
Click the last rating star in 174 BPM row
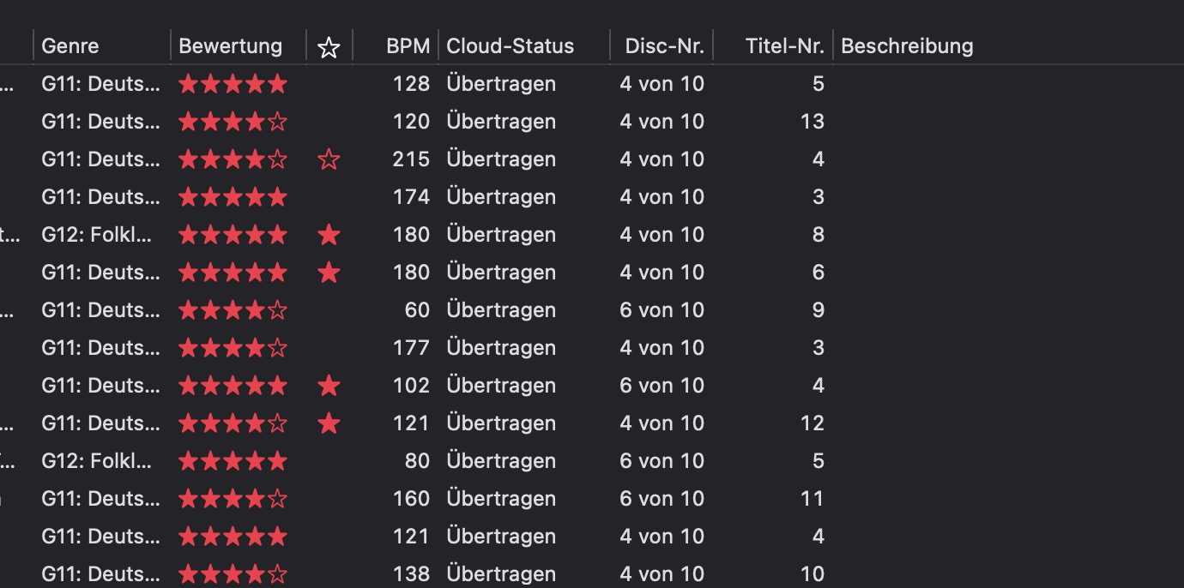point(277,197)
